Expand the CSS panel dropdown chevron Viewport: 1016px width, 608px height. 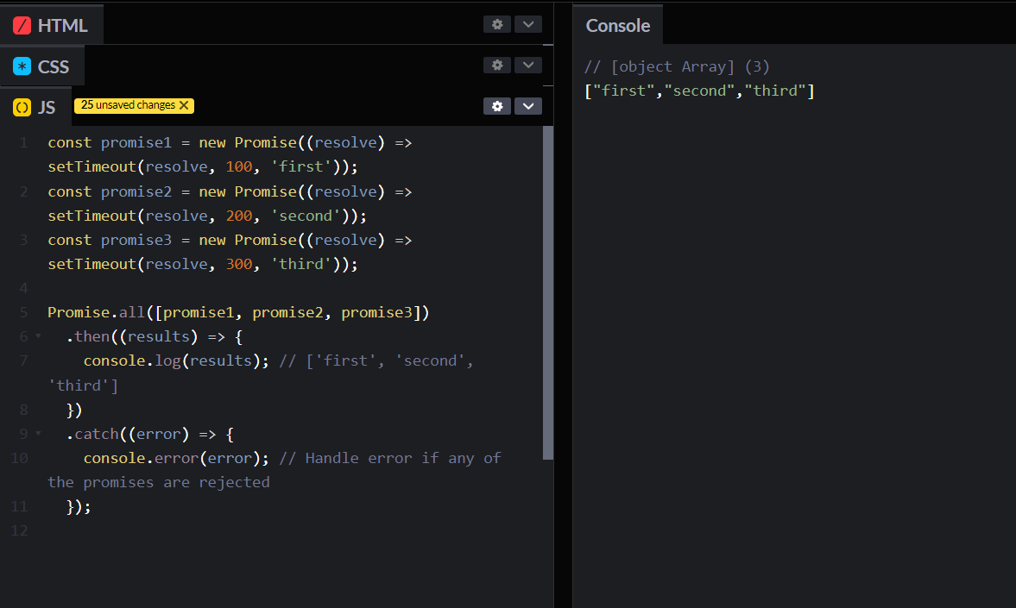pos(527,65)
